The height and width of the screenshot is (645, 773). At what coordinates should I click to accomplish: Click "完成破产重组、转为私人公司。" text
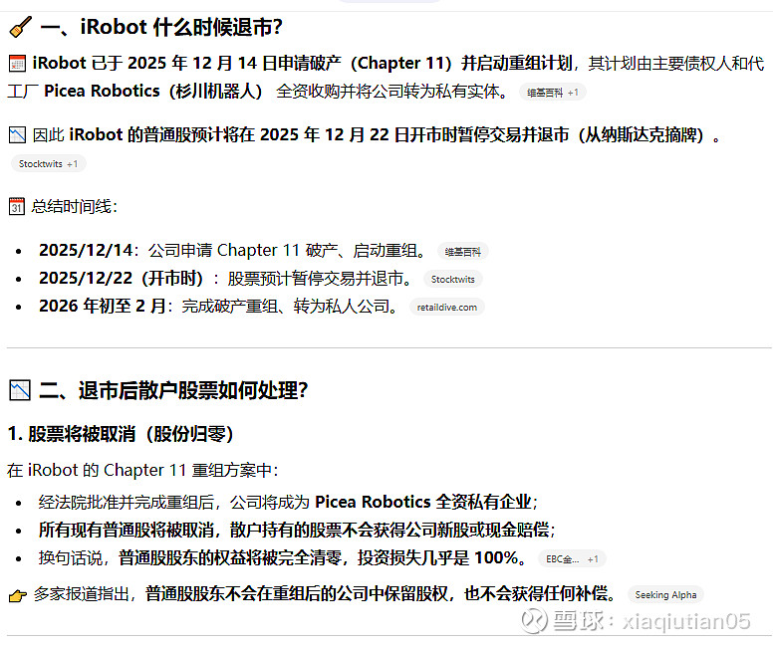(290, 307)
